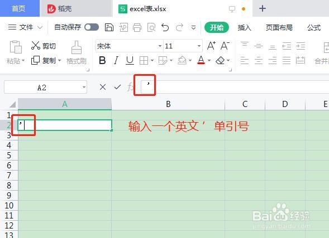
Task: Click the cell style draw-border icon
Action: [x=163, y=61]
